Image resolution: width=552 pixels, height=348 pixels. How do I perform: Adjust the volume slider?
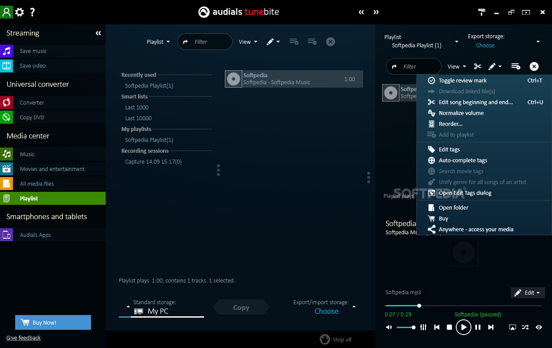pyautogui.click(x=406, y=327)
